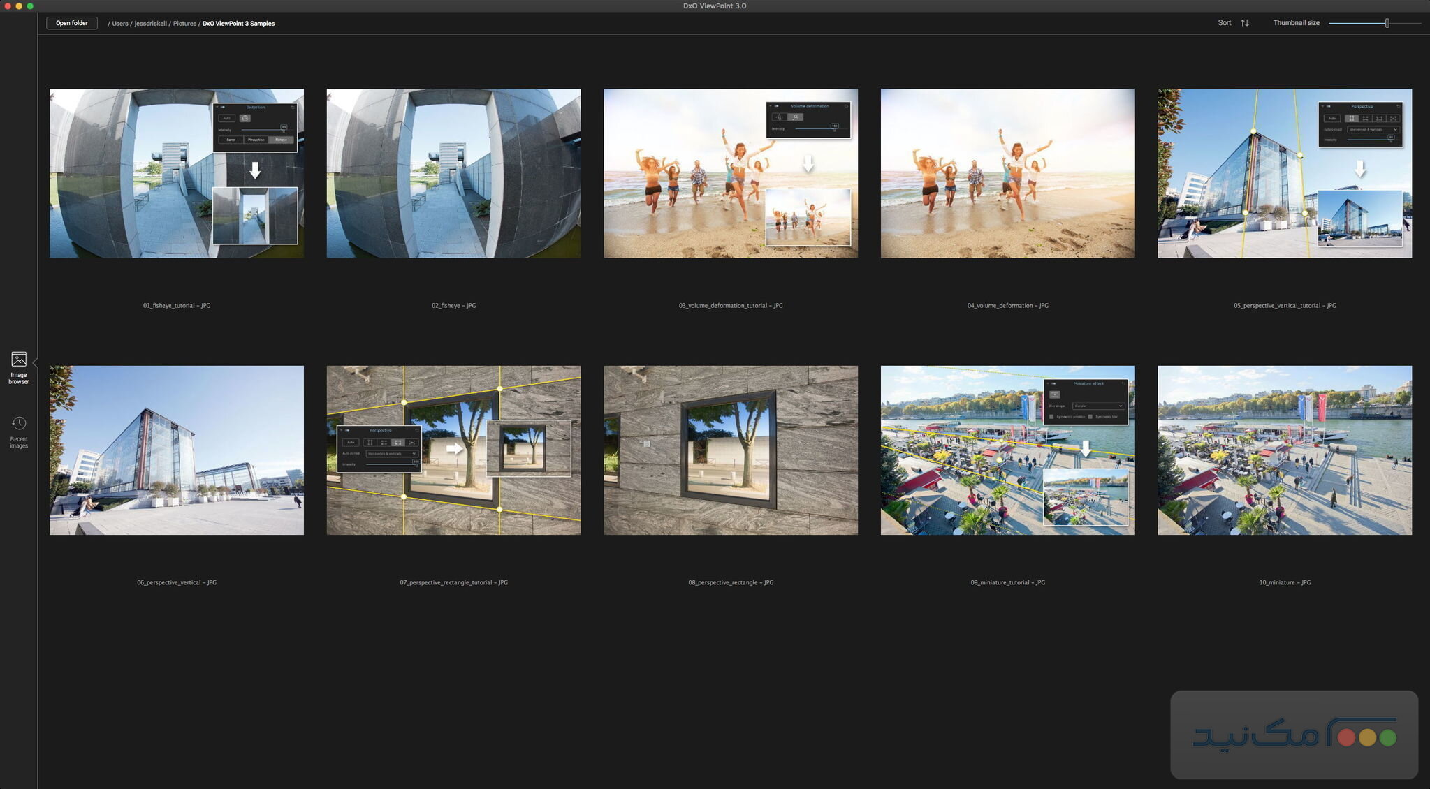Select the 02_fisheye image thumbnail

pos(453,173)
